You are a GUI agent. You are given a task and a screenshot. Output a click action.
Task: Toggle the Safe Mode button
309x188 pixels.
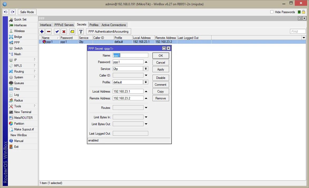[x=27, y=12]
